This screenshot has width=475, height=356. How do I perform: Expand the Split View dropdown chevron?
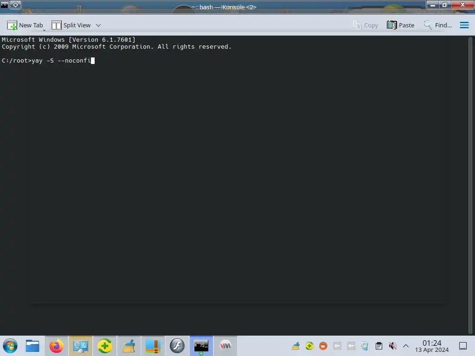[98, 25]
